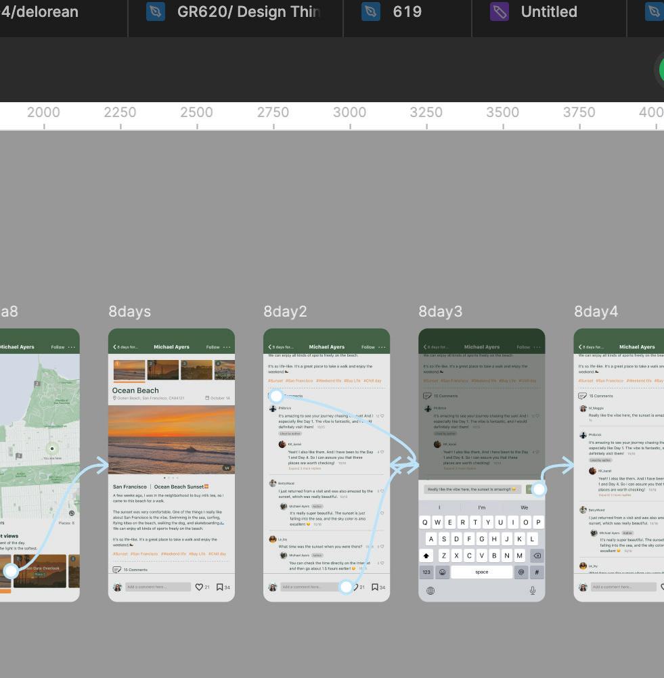Switch to the 619 file tab
The height and width of the screenshot is (678, 664).
(407, 12)
